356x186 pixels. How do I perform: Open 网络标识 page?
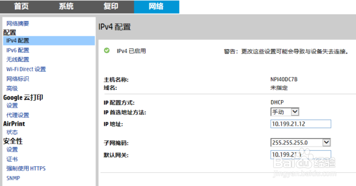tap(18, 79)
